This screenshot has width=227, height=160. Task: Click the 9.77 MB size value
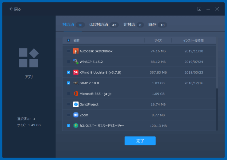point(158,115)
